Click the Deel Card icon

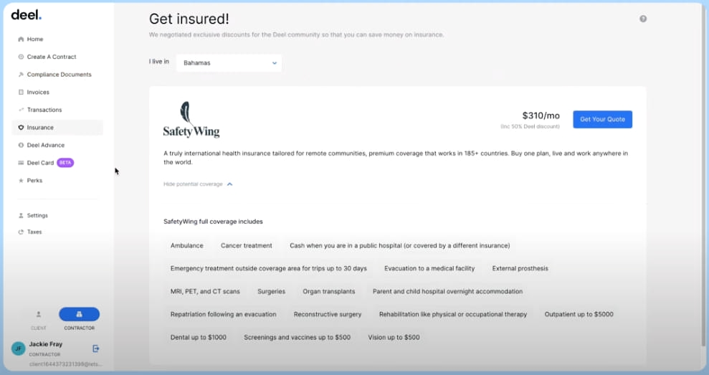point(21,163)
